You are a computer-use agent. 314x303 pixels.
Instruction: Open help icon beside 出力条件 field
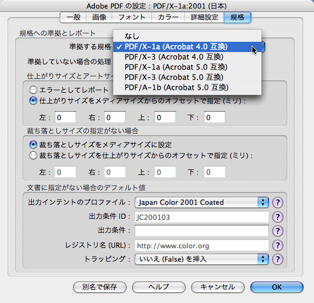pyautogui.click(x=278, y=231)
